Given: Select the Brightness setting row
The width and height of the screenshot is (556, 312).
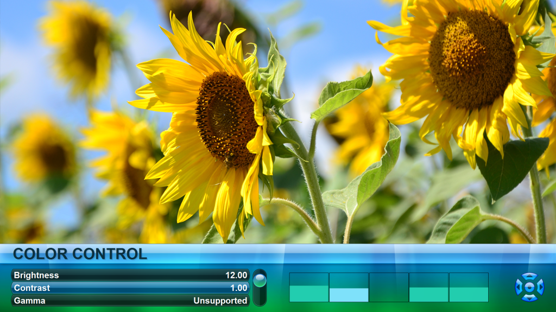Looking at the screenshot, I should pyautogui.click(x=130, y=275).
